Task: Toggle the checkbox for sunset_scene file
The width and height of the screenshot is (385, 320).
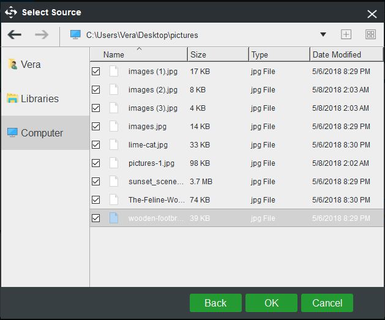Action: click(95, 181)
